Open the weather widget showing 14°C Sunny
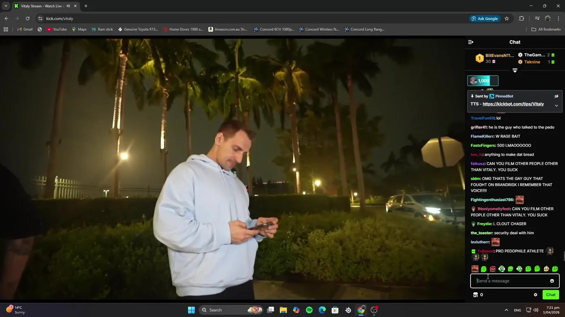Screen dimensions: 565x317 pos(15,310)
